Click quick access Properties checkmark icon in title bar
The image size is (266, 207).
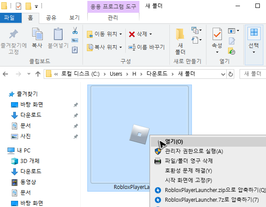tap(19, 7)
